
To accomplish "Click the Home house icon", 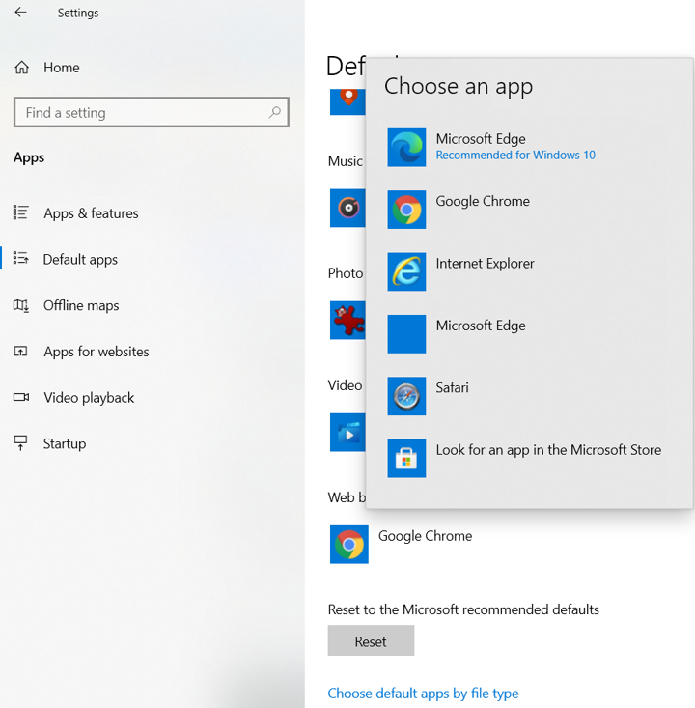I will pos(21,68).
